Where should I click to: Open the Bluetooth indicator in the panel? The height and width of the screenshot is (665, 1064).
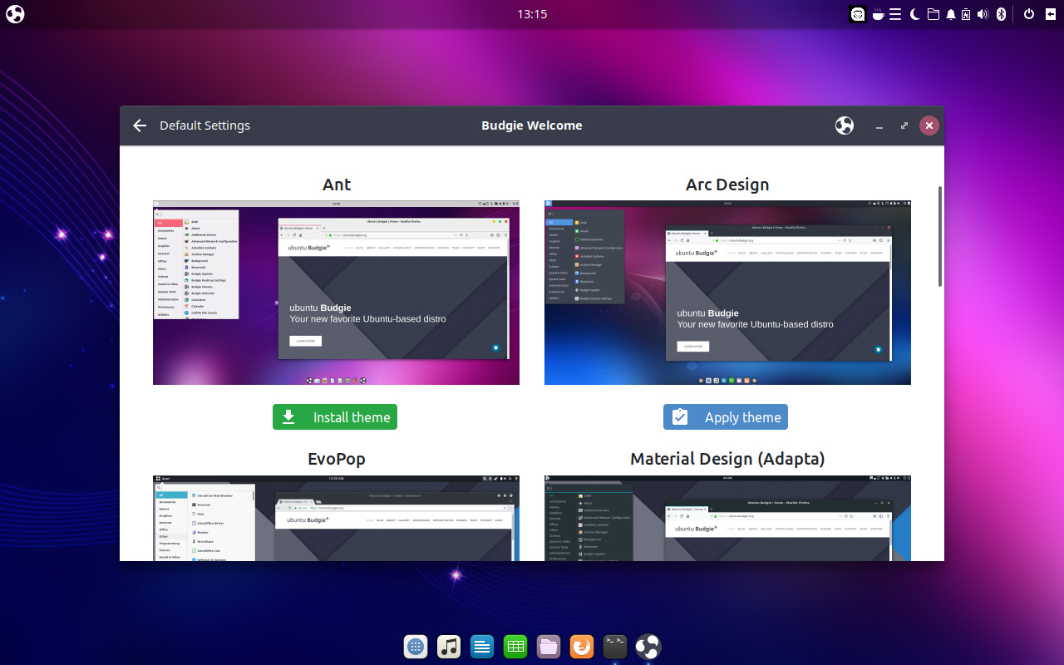(1001, 14)
